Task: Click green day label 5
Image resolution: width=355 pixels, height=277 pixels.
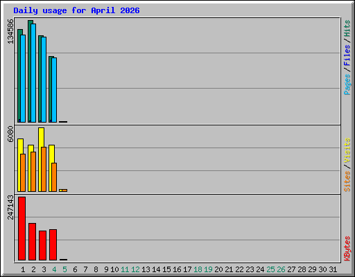Action: coord(64,269)
